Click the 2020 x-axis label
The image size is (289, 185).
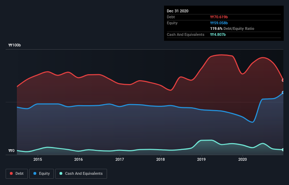click(x=243, y=159)
